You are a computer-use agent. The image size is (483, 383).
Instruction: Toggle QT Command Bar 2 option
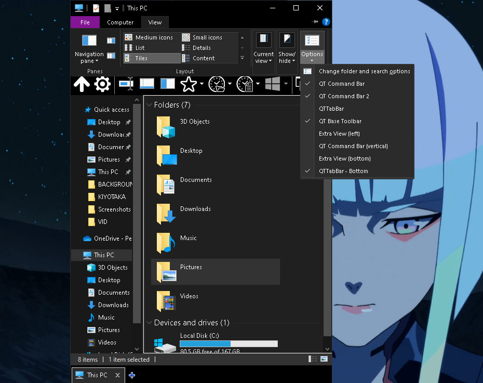click(x=357, y=96)
